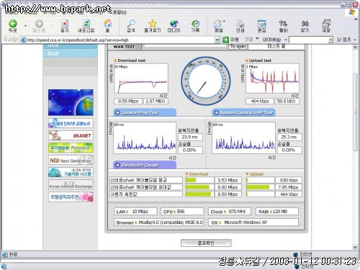Click the 58.0 kB/s upload value
The image size is (360, 270).
coord(287,101)
